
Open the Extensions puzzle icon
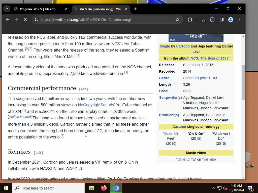coord(190,20)
